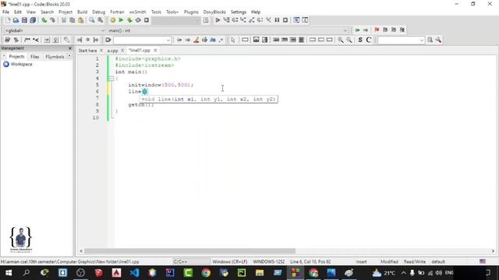Select the Workspace tree item
This screenshot has height=280, width=499.
tap(21, 65)
